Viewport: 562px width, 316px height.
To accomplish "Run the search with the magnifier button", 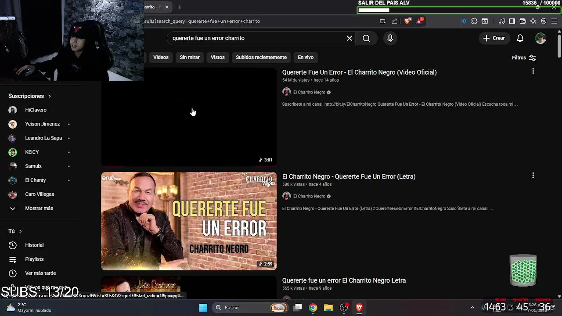I will pos(366,38).
